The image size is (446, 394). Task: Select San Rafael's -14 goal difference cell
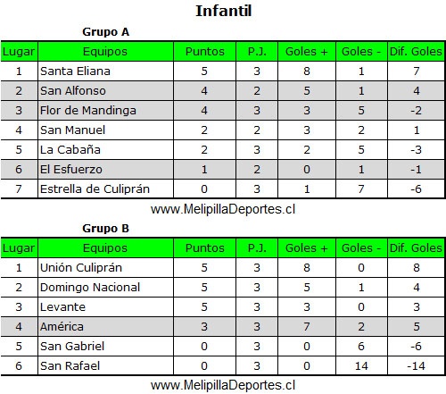[x=417, y=366]
